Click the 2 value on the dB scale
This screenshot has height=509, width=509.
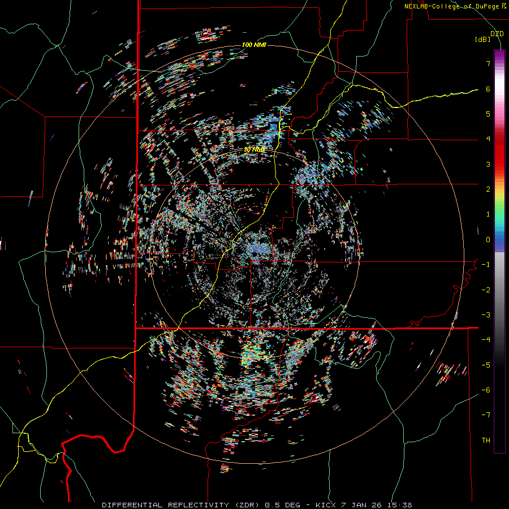click(x=488, y=189)
